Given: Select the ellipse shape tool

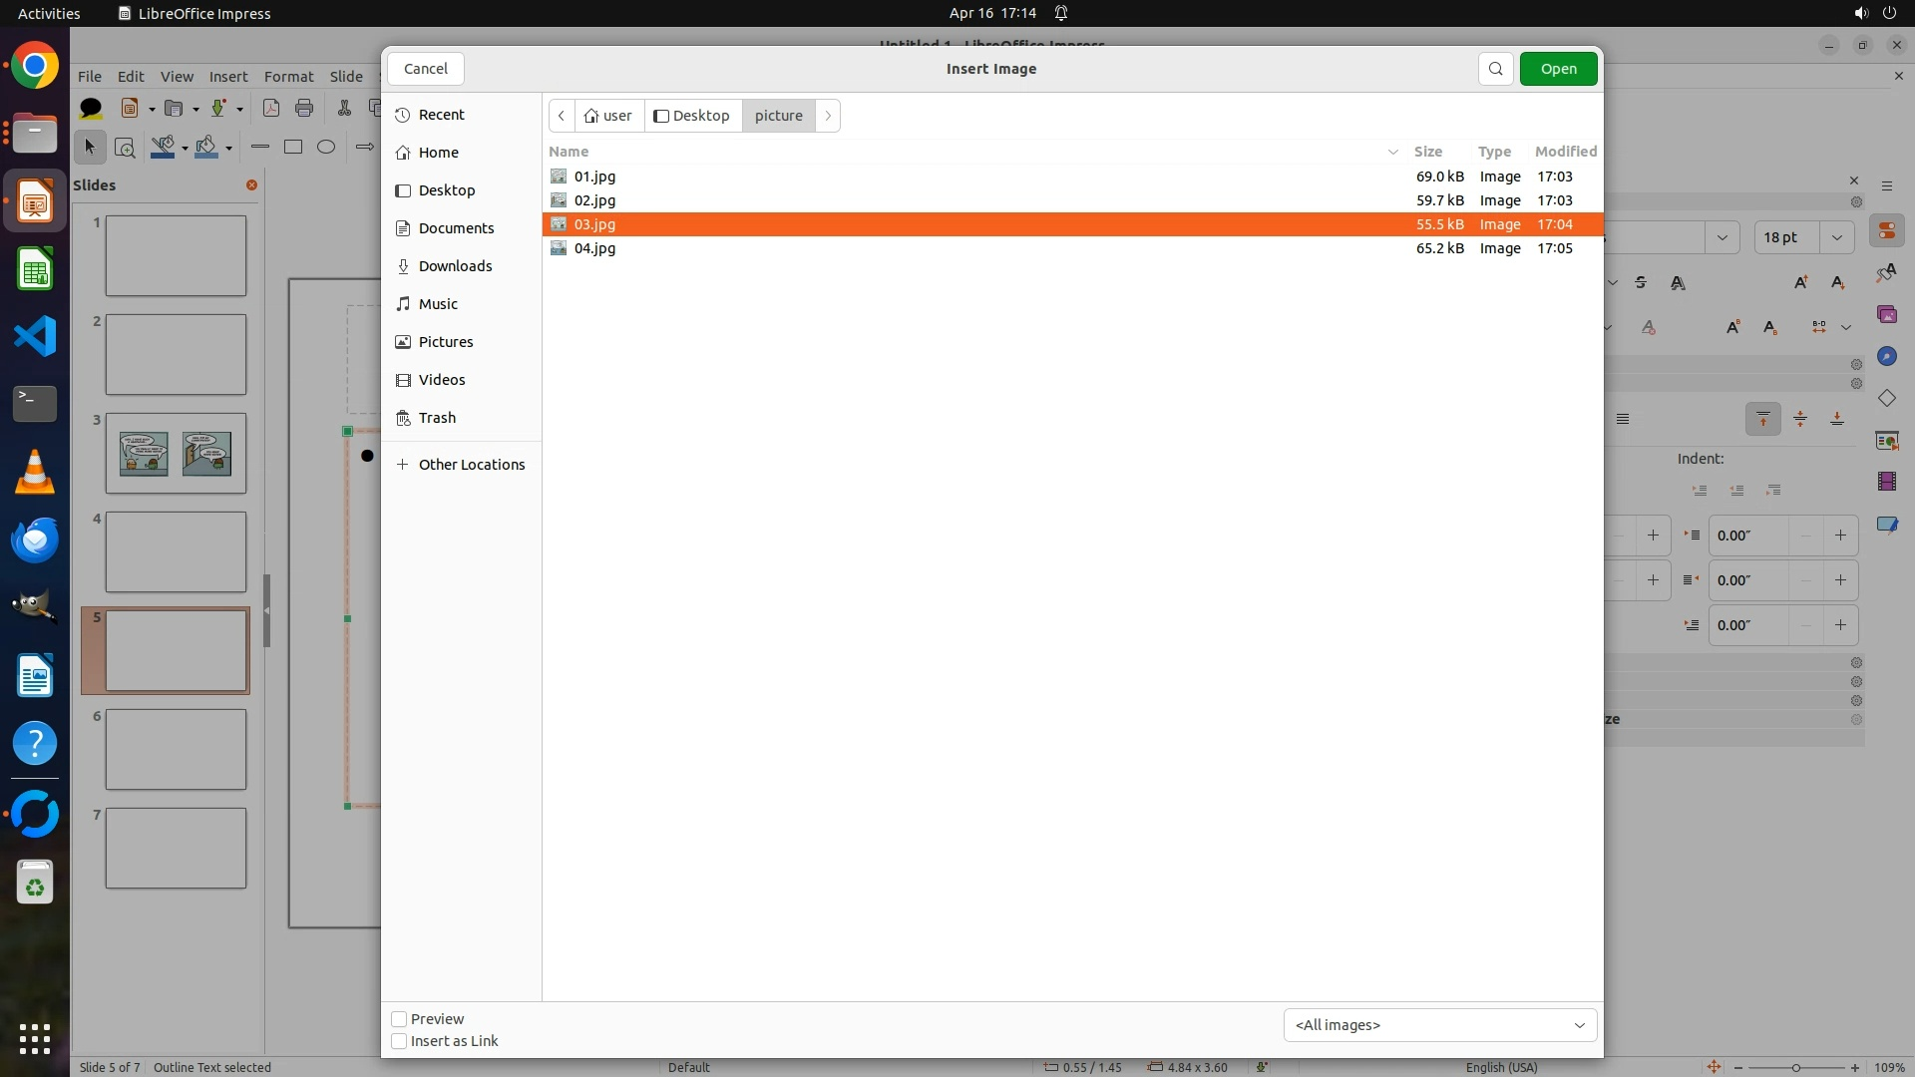Looking at the screenshot, I should tap(326, 148).
